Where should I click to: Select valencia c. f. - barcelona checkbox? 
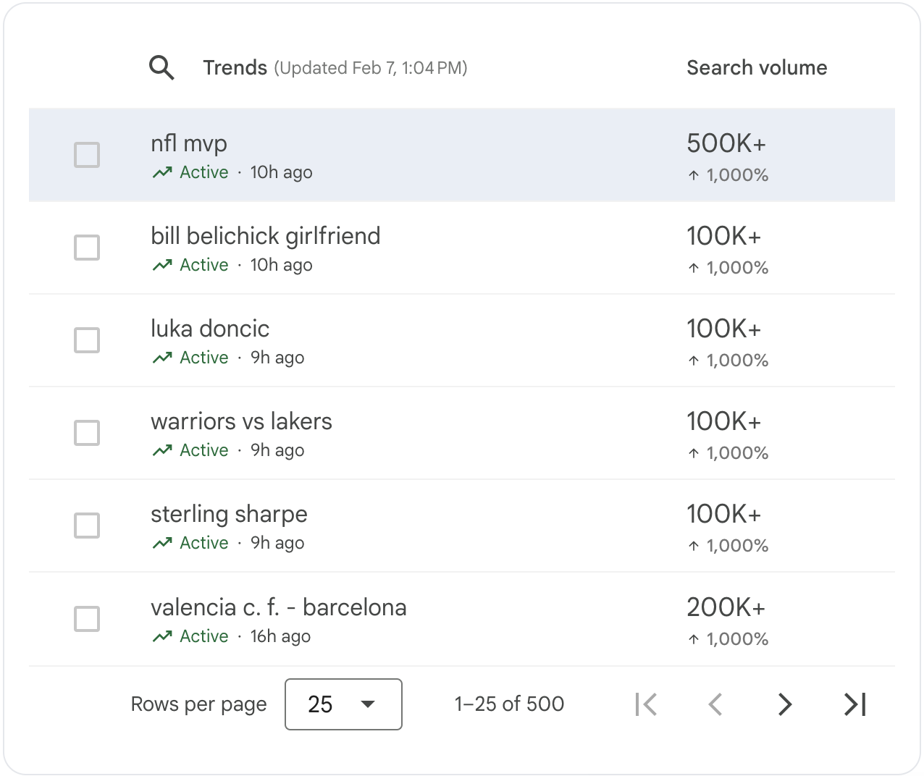tap(87, 619)
